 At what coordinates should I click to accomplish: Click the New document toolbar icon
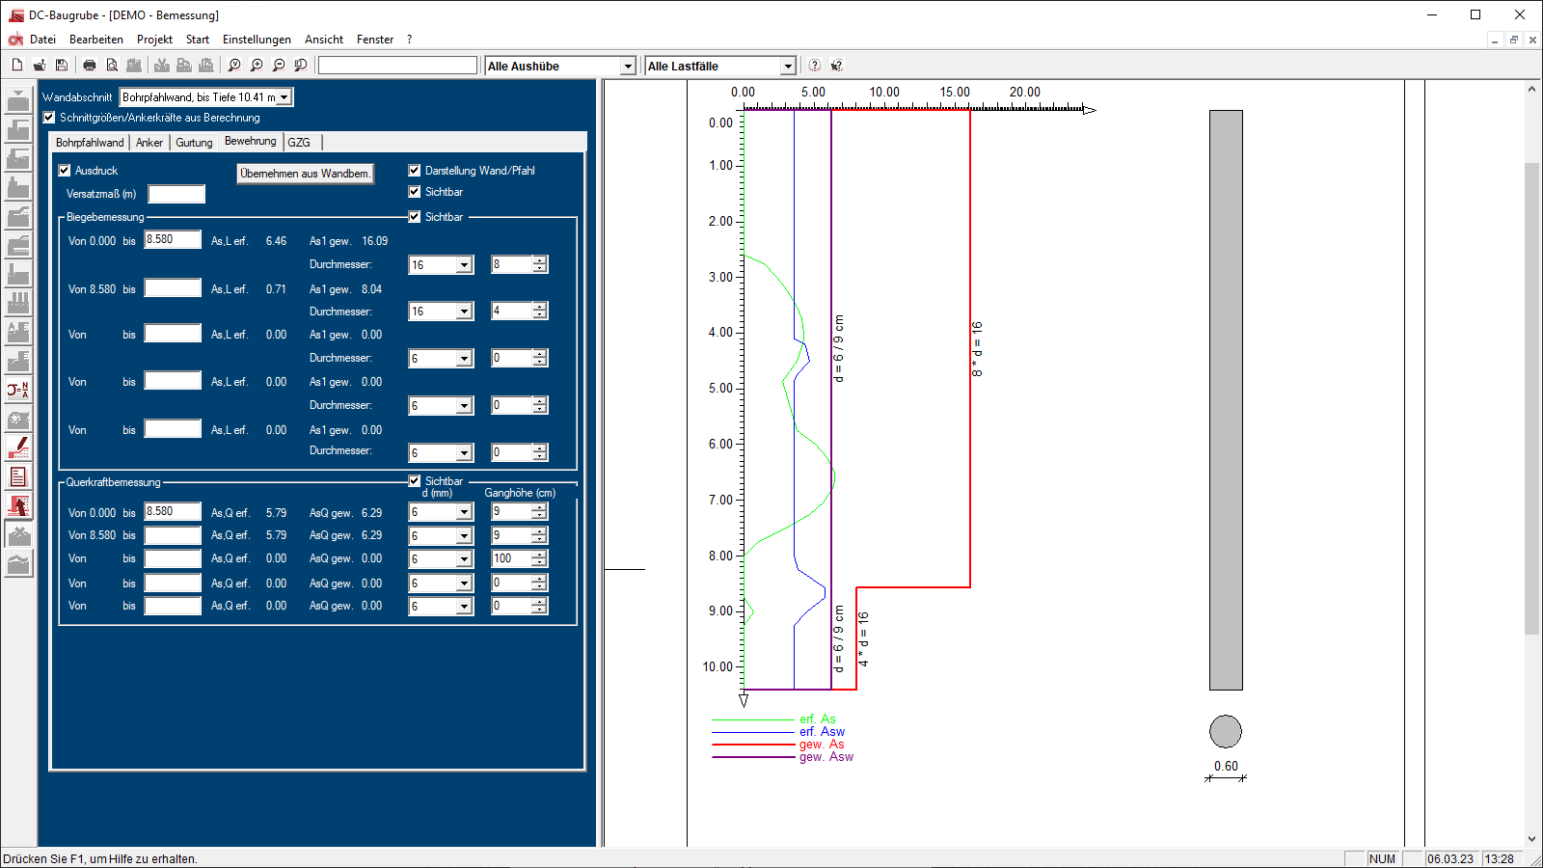click(x=17, y=66)
